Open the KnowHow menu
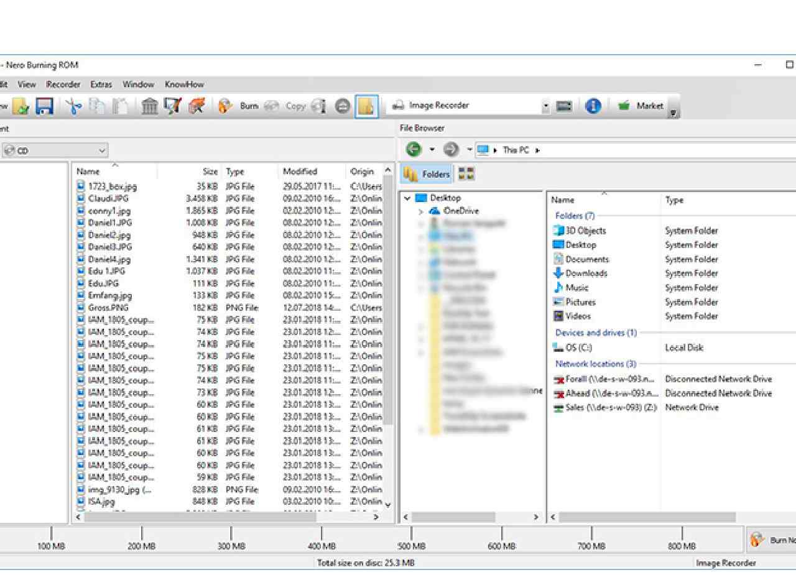Viewport: 796px width, 575px height. [x=184, y=85]
